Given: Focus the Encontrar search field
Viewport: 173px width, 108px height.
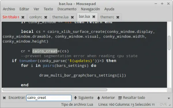Looking at the screenshot, I should pos(49,98).
